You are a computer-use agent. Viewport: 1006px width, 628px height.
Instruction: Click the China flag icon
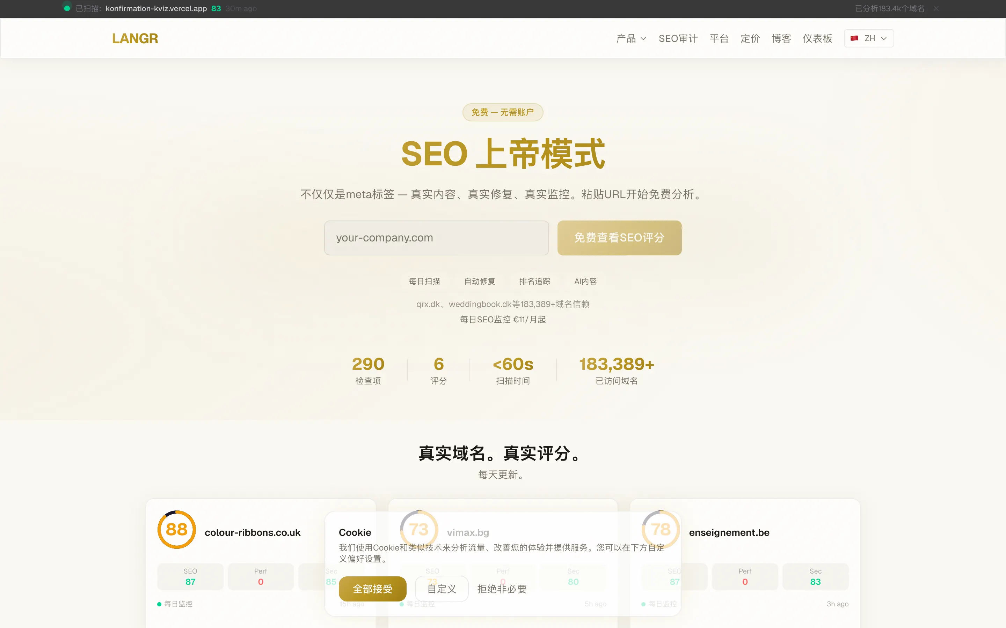(x=854, y=38)
